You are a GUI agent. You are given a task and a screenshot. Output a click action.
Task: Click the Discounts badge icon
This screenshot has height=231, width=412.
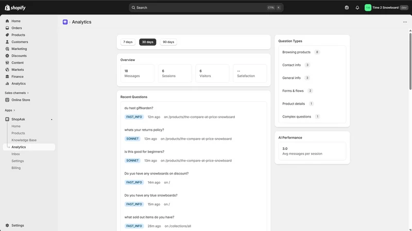(7, 56)
